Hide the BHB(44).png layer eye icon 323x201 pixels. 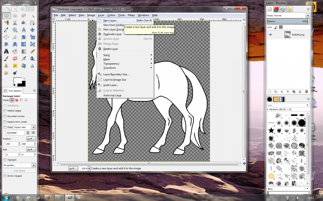click(x=270, y=35)
